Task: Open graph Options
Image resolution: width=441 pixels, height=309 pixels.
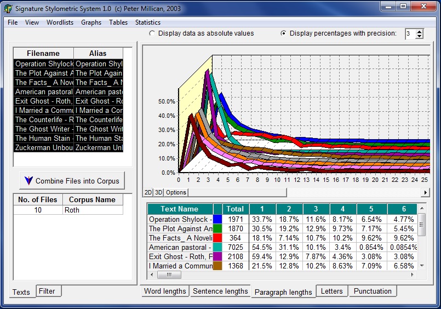Action: [176, 193]
